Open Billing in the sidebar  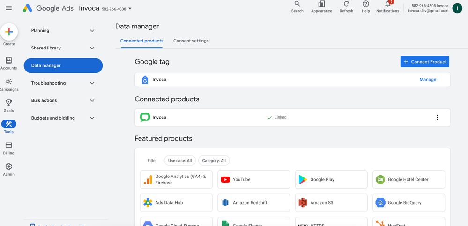(8, 148)
